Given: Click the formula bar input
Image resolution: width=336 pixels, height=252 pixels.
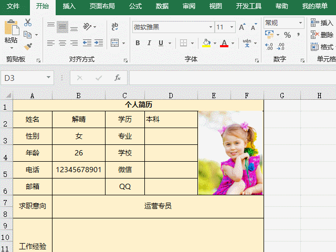Looking at the screenshot, I should pyautogui.click(x=233, y=78).
